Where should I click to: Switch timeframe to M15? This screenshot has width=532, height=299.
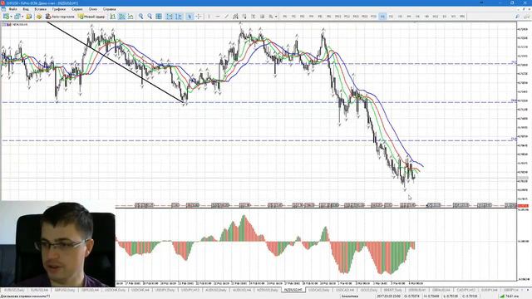[356, 17]
